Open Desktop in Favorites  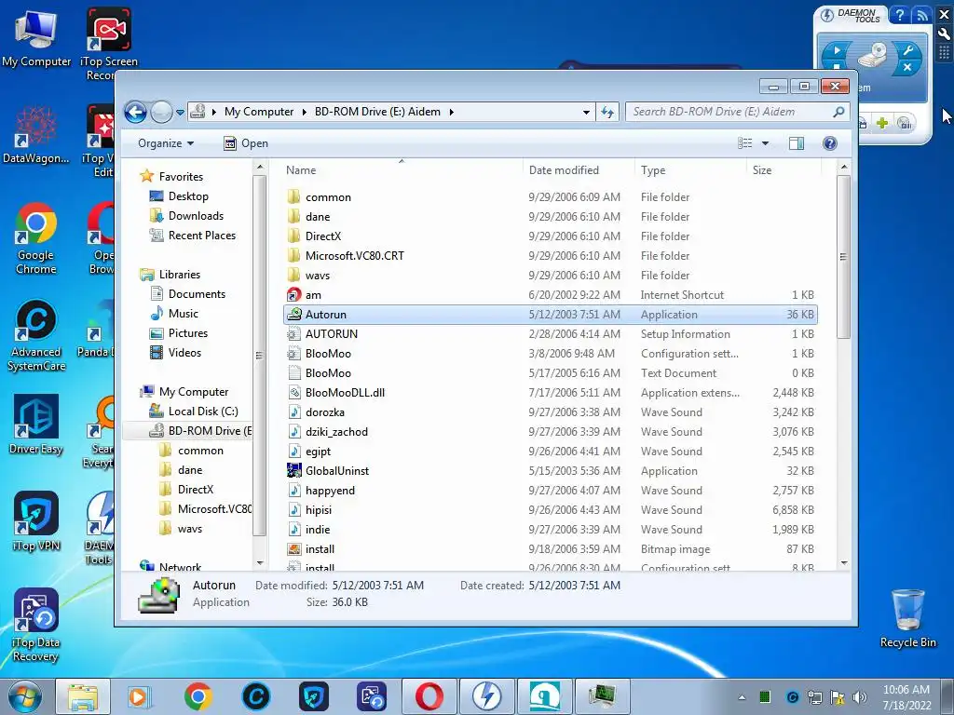click(x=180, y=196)
